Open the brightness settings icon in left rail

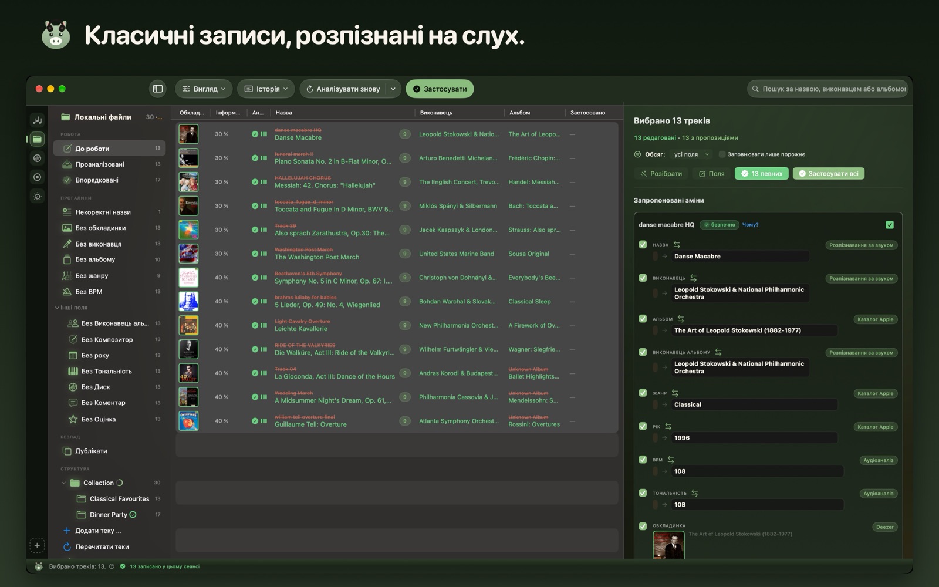pyautogui.click(x=37, y=196)
